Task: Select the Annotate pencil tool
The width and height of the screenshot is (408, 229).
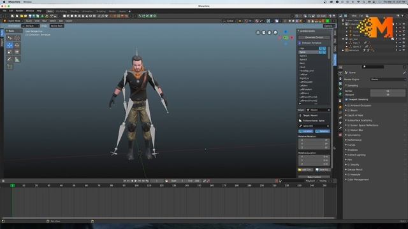Action: pos(10,59)
